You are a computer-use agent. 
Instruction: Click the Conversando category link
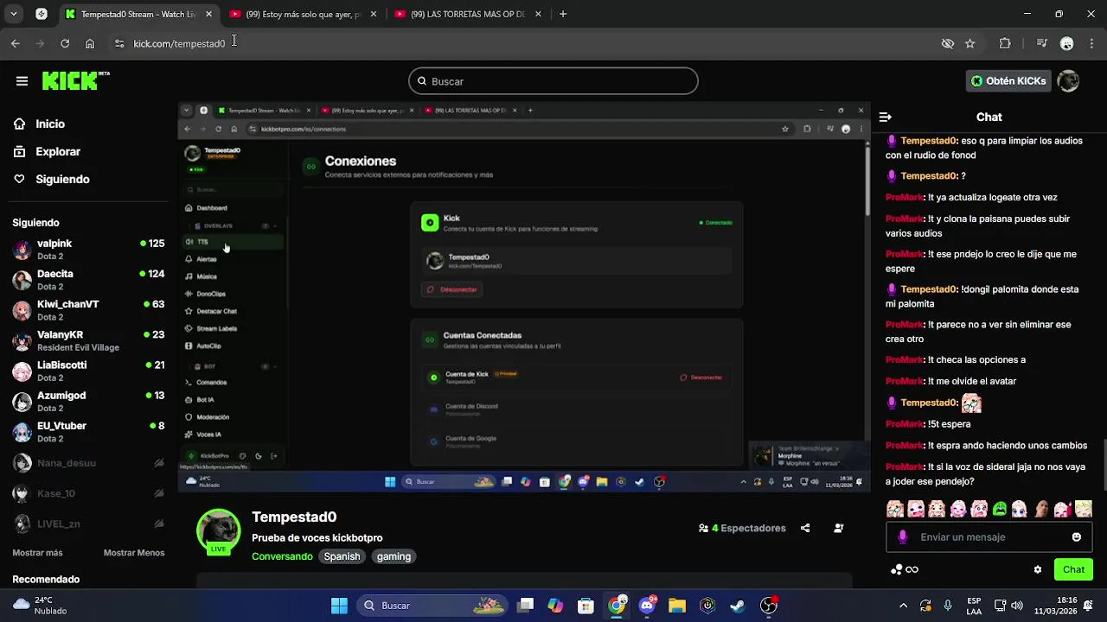282,556
